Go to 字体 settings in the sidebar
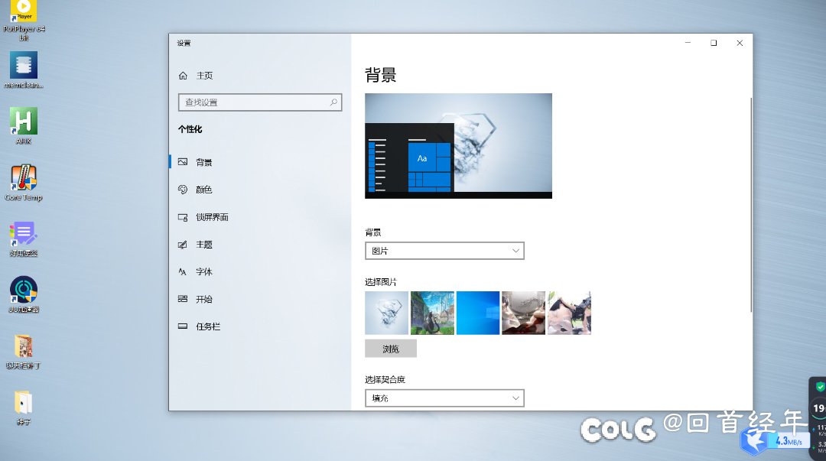 [203, 271]
